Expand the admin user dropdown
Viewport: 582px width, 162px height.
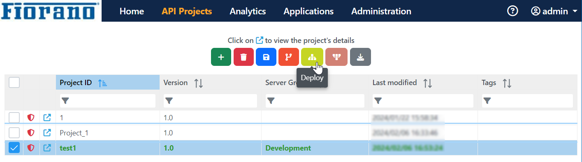pos(554,11)
